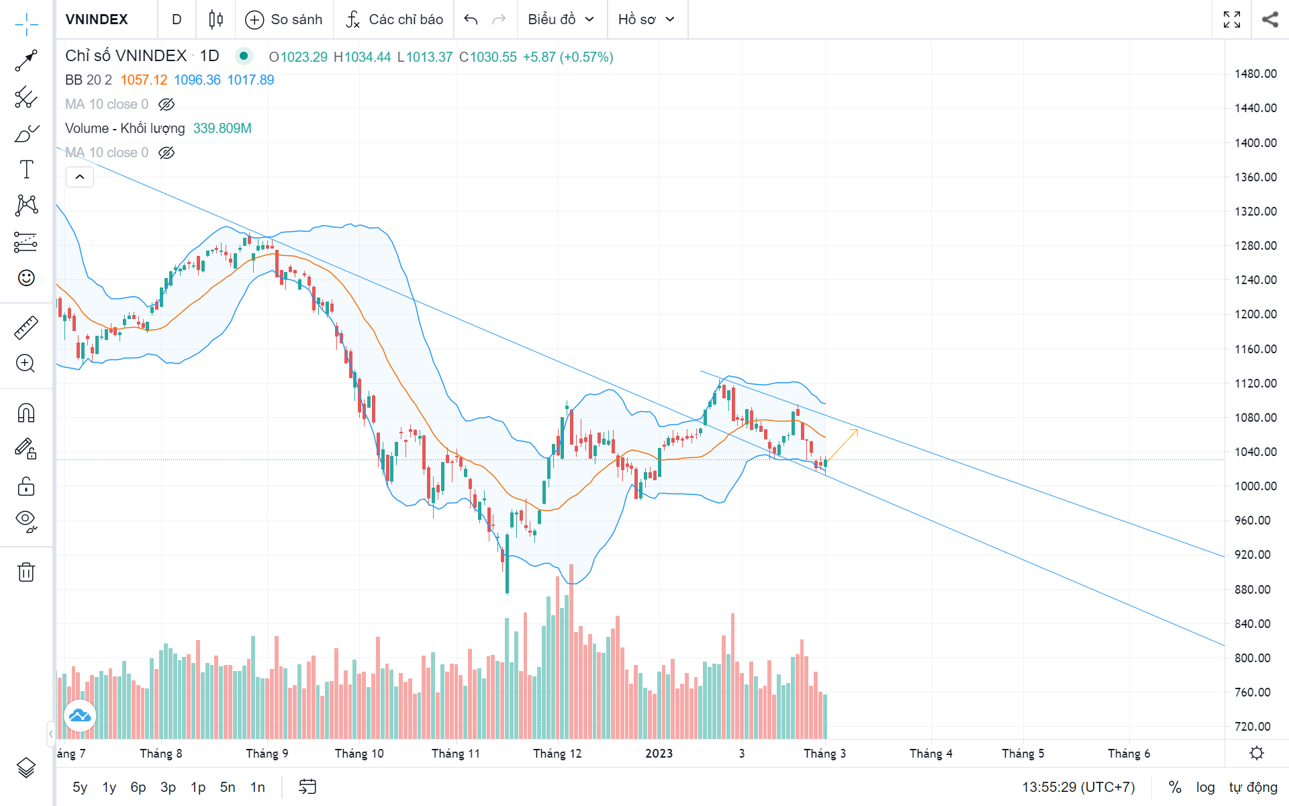This screenshot has height=806, width=1289.
Task: Click the So sánh compare button
Action: coord(284,19)
